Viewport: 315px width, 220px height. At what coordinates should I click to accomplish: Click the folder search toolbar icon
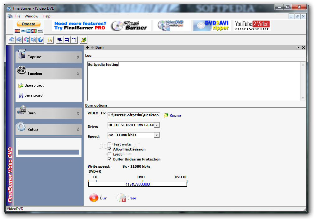click(50, 40)
